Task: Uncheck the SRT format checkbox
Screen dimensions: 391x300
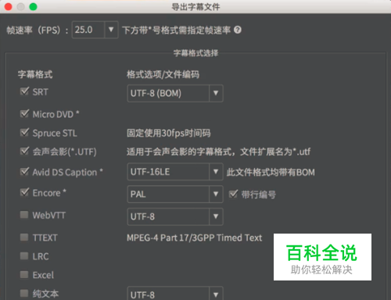Action: [24, 91]
